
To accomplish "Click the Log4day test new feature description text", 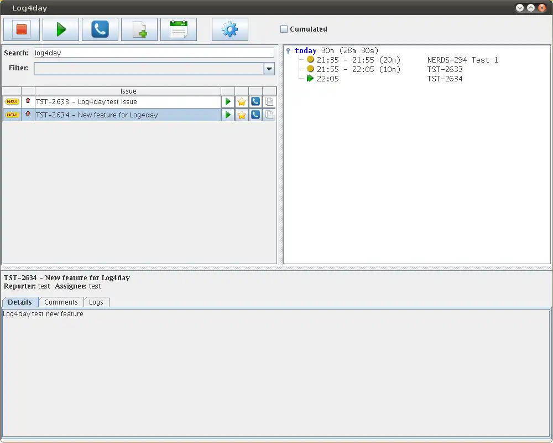I will pyautogui.click(x=43, y=314).
